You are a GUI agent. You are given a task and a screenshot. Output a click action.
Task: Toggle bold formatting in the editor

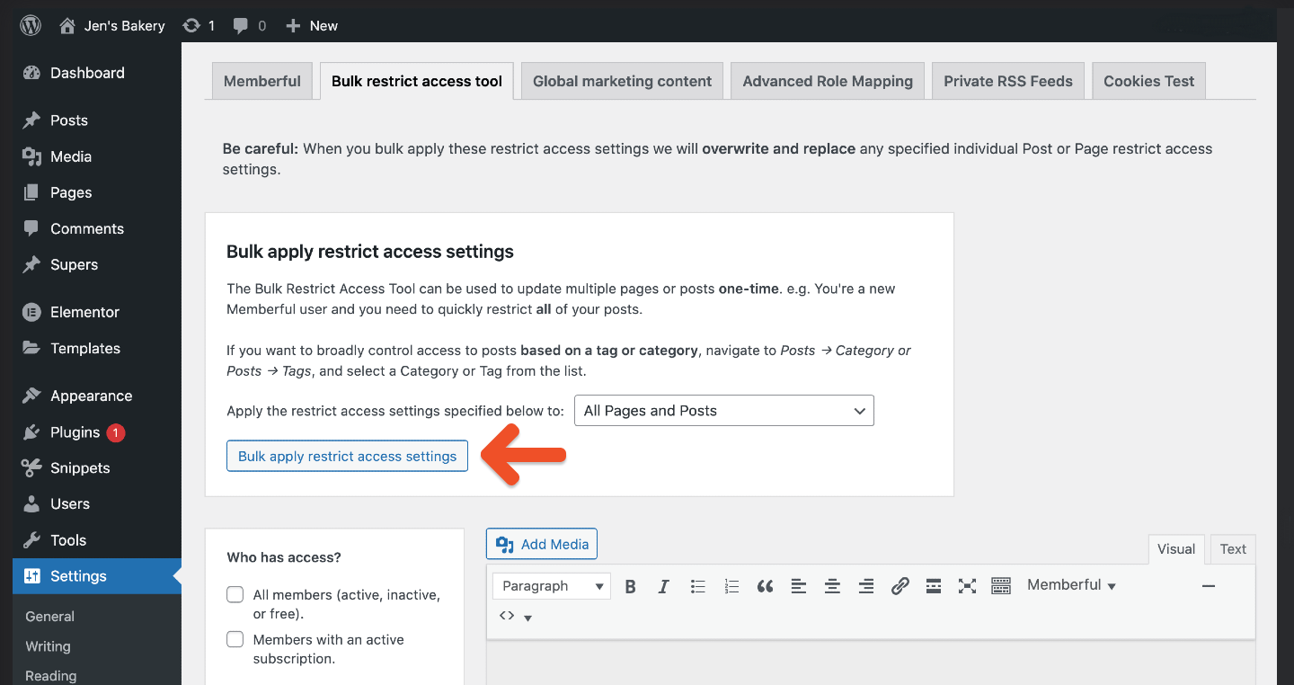[630, 585]
